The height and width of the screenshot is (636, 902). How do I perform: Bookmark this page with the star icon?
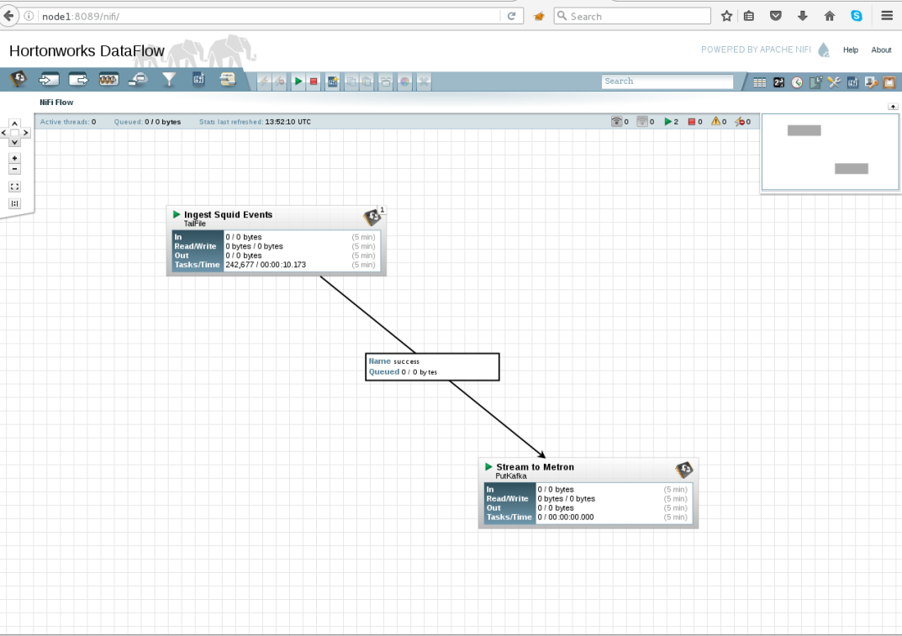(x=726, y=16)
